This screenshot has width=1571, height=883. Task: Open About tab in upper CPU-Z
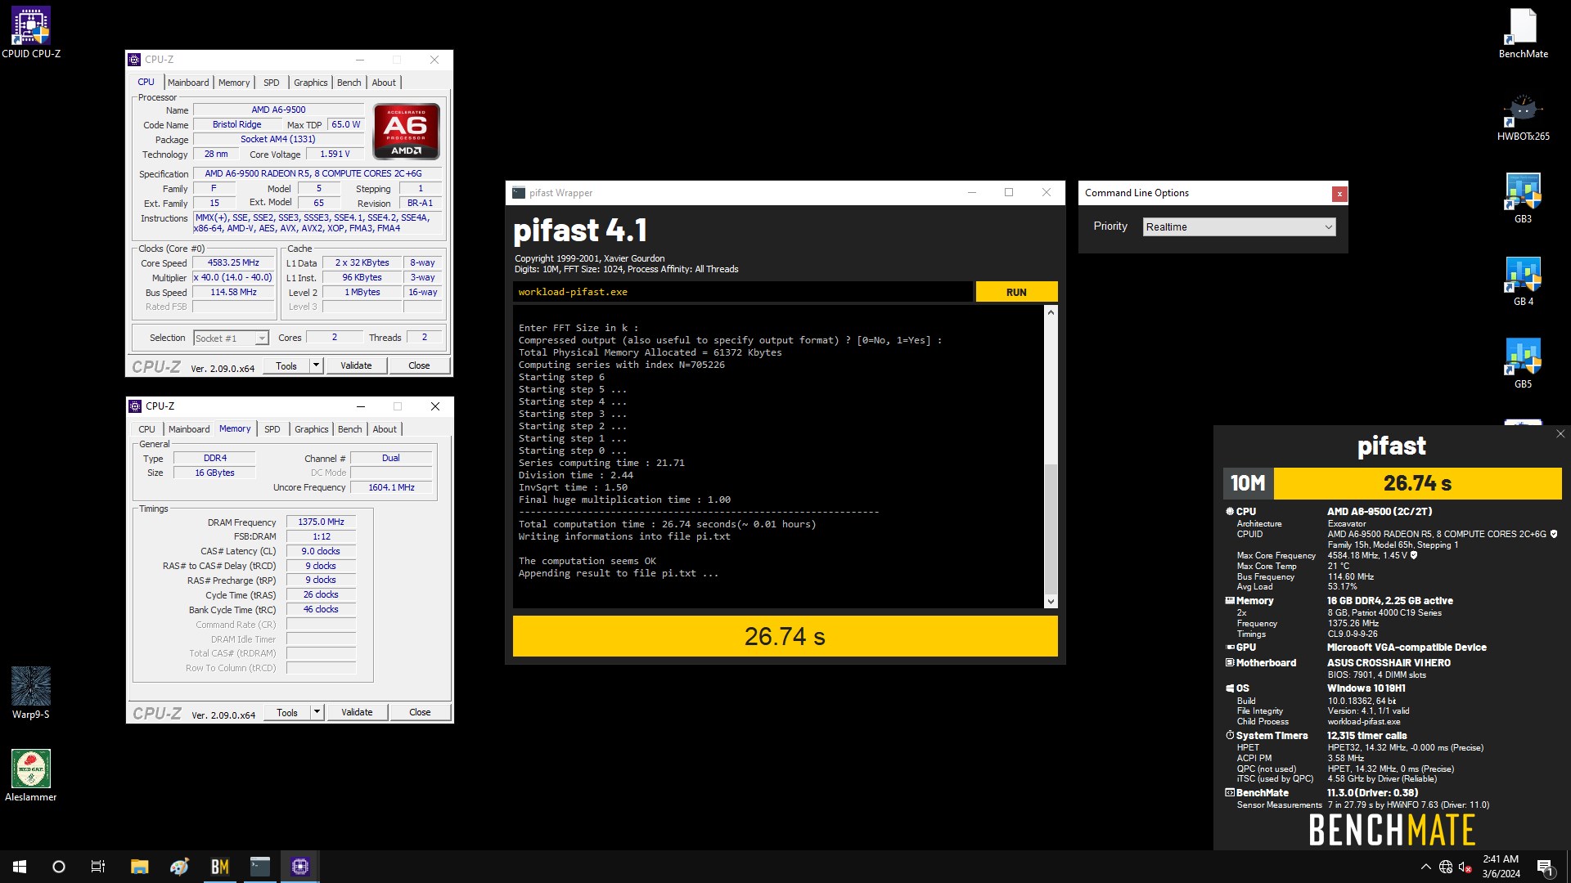[384, 83]
